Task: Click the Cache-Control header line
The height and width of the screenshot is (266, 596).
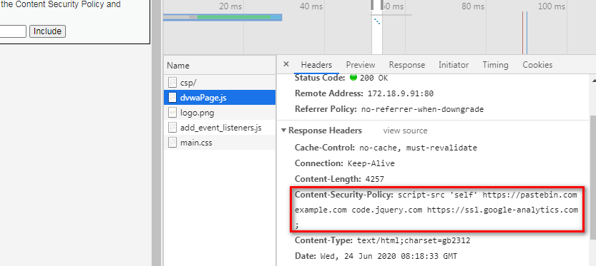Action: coord(386,148)
